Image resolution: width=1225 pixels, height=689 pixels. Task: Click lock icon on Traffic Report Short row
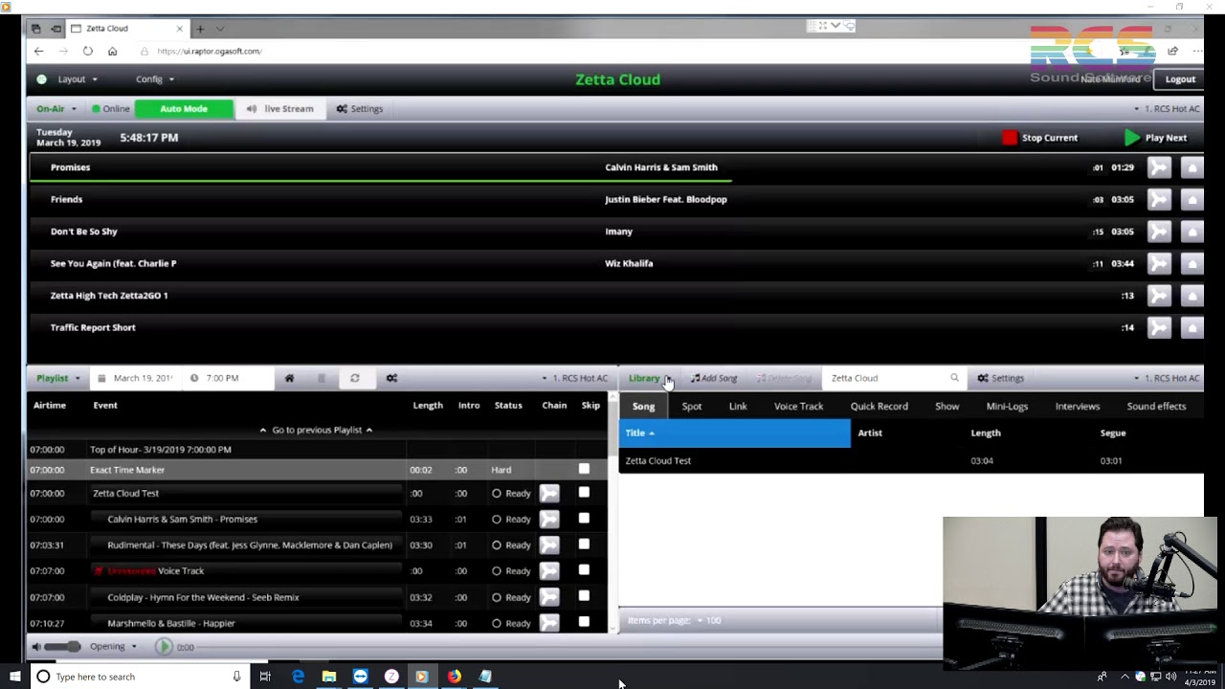1192,328
